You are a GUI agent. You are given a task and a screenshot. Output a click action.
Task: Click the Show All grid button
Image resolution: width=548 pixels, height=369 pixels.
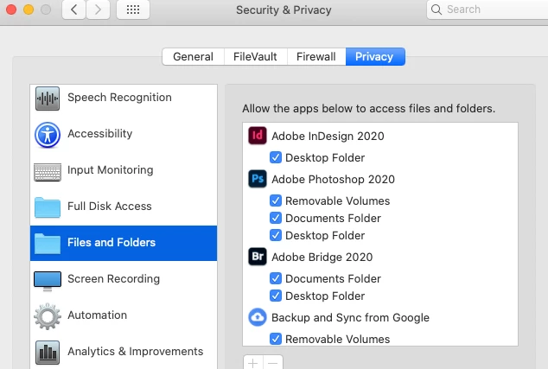click(133, 10)
